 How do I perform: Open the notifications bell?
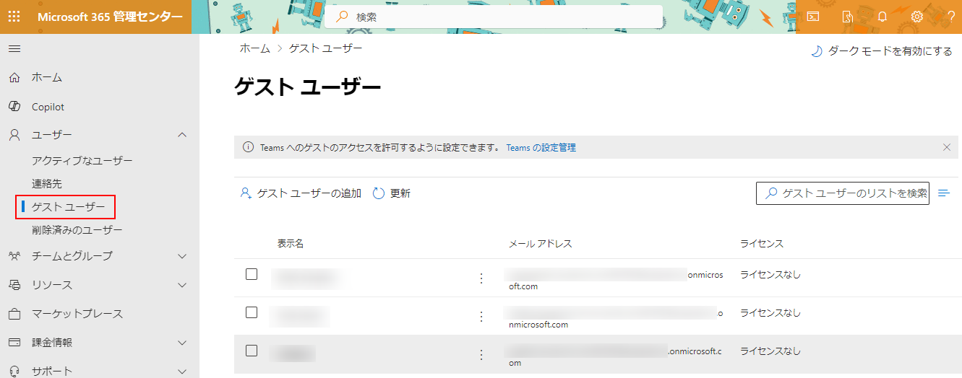(x=882, y=17)
